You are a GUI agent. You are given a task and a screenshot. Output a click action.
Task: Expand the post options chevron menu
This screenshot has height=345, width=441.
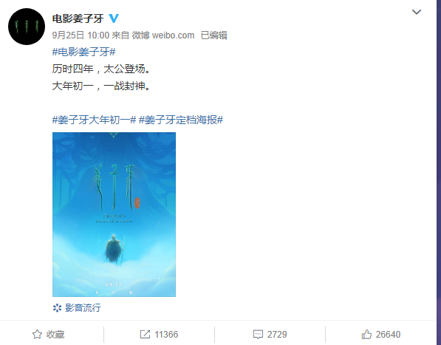pyautogui.click(x=416, y=12)
